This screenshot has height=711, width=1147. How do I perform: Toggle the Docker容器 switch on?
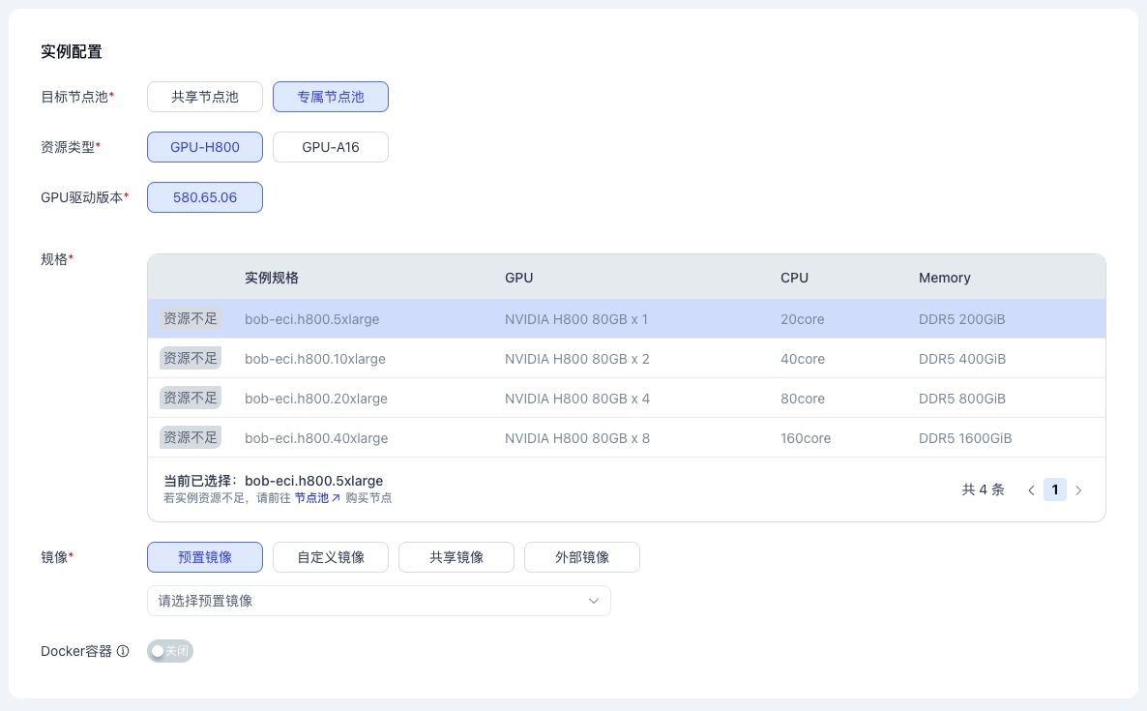click(x=170, y=652)
